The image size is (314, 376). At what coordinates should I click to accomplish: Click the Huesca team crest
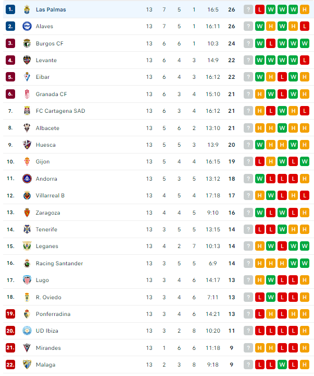tap(27, 145)
